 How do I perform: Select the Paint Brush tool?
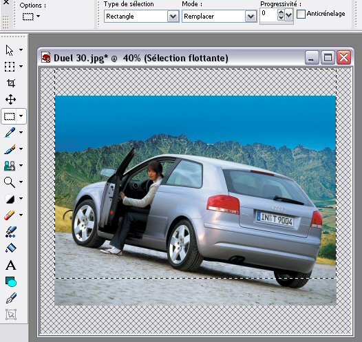click(10, 149)
